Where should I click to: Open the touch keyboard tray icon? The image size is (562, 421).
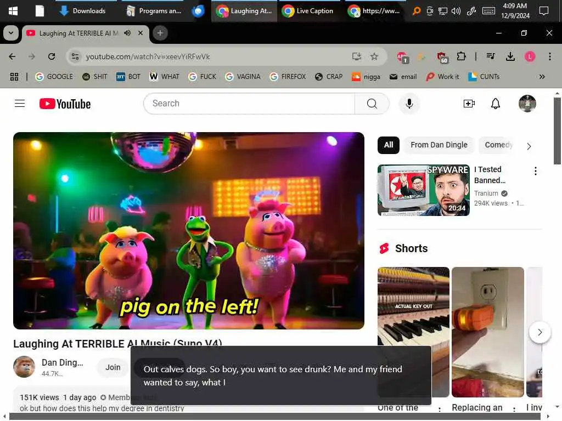488,11
